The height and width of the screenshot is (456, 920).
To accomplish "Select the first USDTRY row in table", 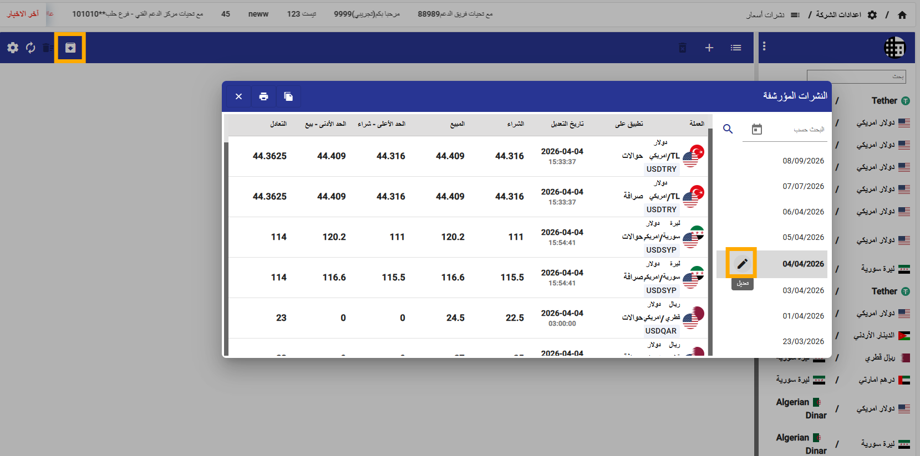I will (x=467, y=156).
